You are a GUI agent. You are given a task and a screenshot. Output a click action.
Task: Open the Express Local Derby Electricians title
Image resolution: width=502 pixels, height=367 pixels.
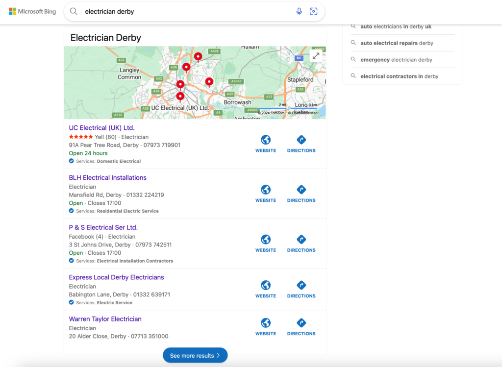(x=117, y=277)
